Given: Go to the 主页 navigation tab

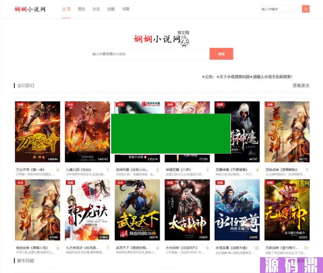Looking at the screenshot, I should pos(66,9).
